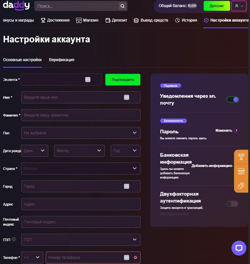The image size is (250, 264).
Task: Click the Подписки badge
Action: click(170, 86)
